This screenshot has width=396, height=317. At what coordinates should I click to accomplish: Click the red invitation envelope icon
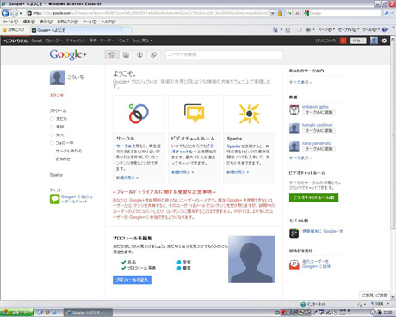tap(294, 264)
